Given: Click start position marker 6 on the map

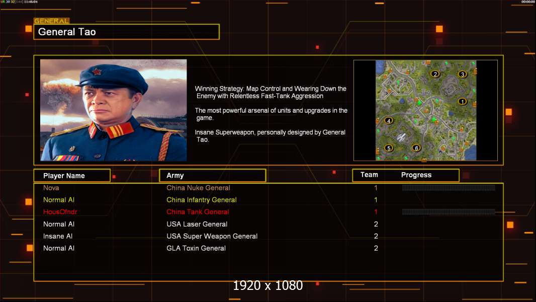Looking at the screenshot, I should point(416,148).
